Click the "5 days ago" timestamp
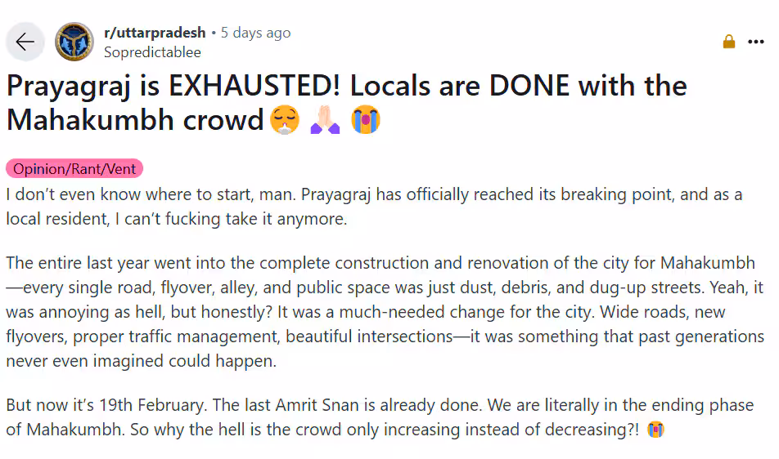Screen dimensions: 779x459 point(255,33)
